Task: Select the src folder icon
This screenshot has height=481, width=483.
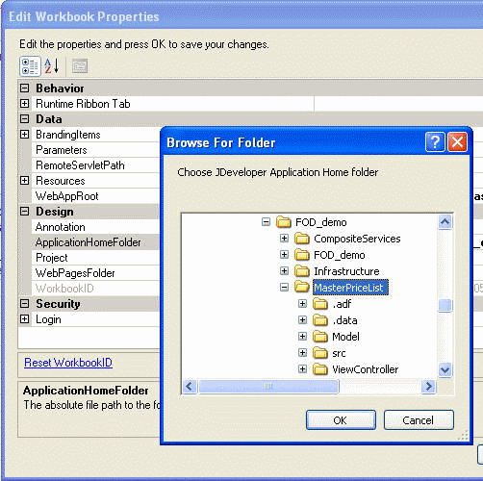Action: (320, 353)
